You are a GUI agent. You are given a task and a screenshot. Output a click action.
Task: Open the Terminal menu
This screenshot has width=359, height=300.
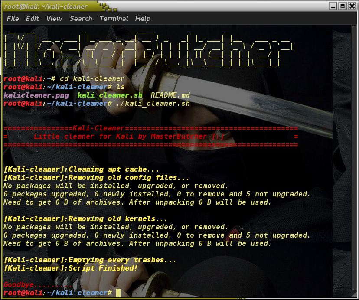[x=114, y=19]
